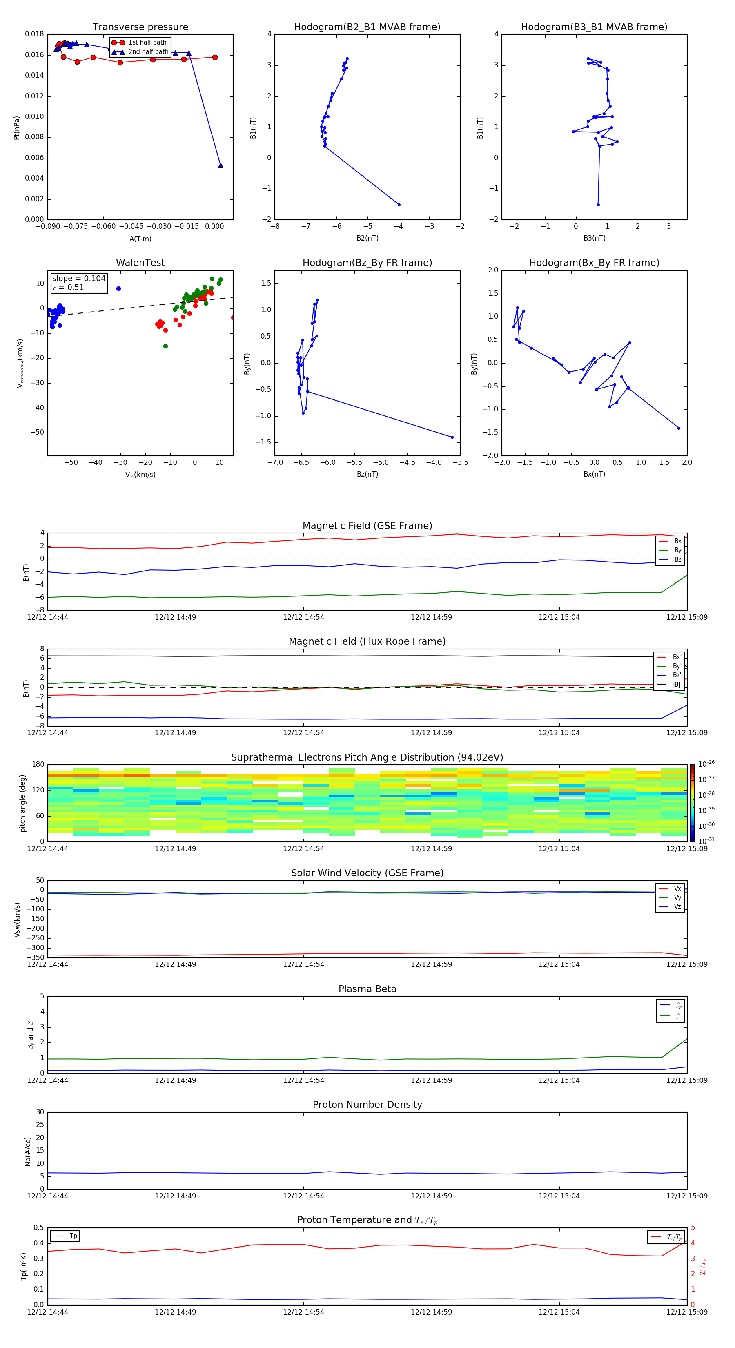Click the 'Vsw(km/s)' y-axis label
735x1348 pixels.
coord(17,919)
